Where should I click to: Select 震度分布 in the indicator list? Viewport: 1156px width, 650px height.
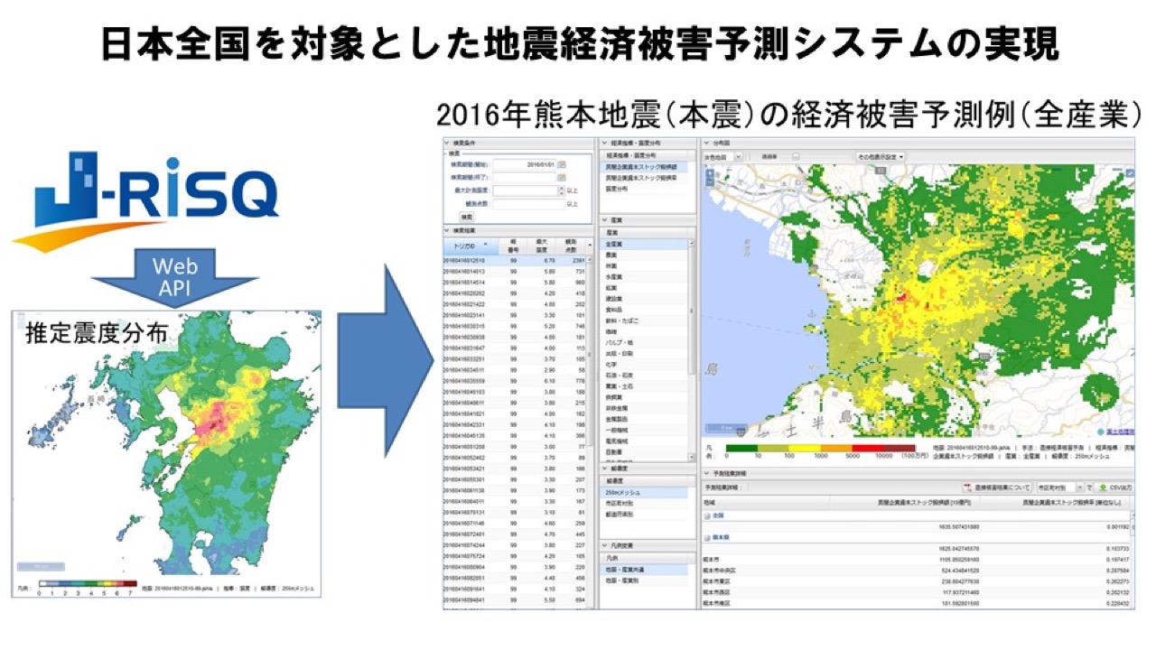pos(616,189)
